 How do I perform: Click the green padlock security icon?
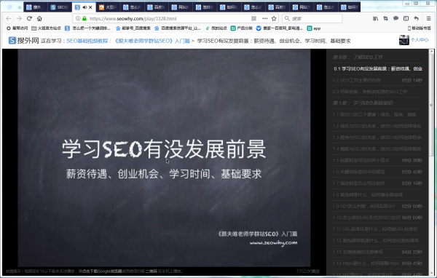(84, 19)
